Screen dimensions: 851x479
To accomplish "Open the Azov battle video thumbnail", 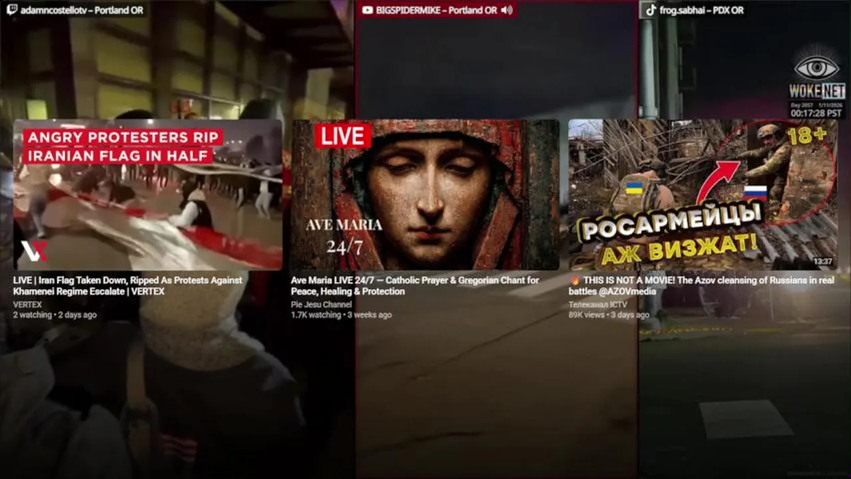I will pyautogui.click(x=703, y=194).
